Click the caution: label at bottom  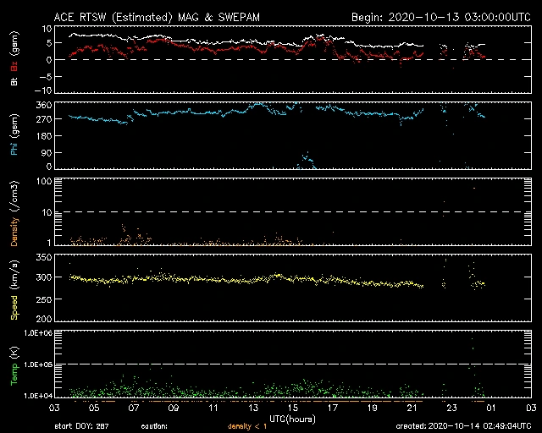(x=153, y=426)
